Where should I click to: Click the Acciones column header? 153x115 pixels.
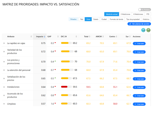pos(136,36)
